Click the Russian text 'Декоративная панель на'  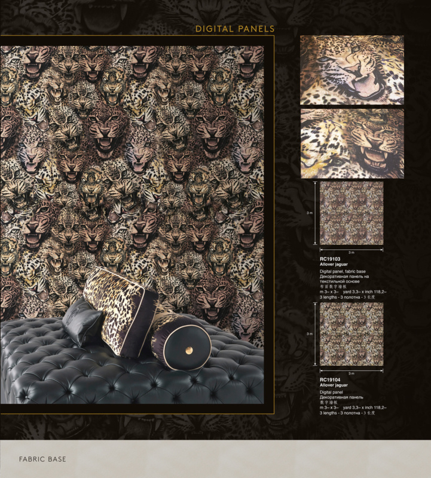click(344, 277)
